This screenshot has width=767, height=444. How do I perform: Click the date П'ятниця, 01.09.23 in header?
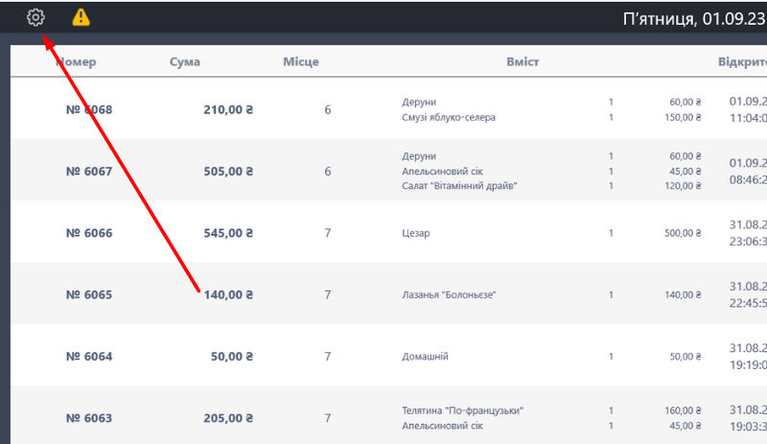click(694, 18)
